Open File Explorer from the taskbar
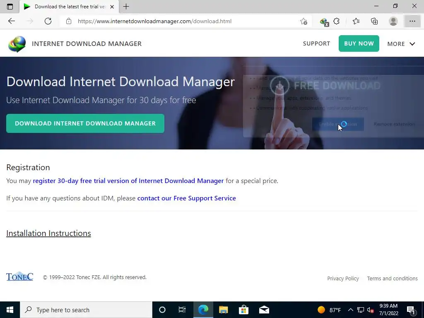The width and height of the screenshot is (424, 318). point(223,310)
